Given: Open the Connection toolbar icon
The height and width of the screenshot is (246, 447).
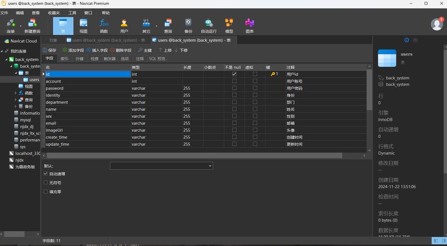Looking at the screenshot, I should 10,26.
